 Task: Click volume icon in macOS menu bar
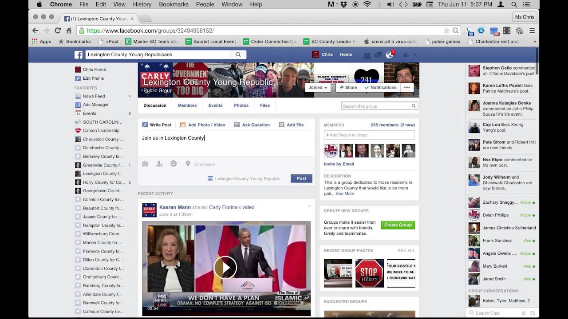[390, 4]
